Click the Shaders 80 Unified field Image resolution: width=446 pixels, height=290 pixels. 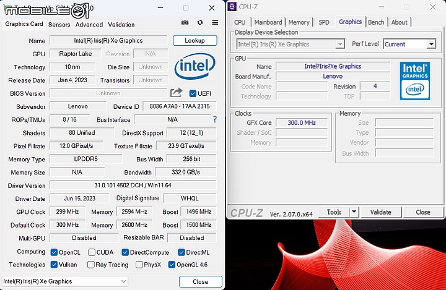[82, 133]
